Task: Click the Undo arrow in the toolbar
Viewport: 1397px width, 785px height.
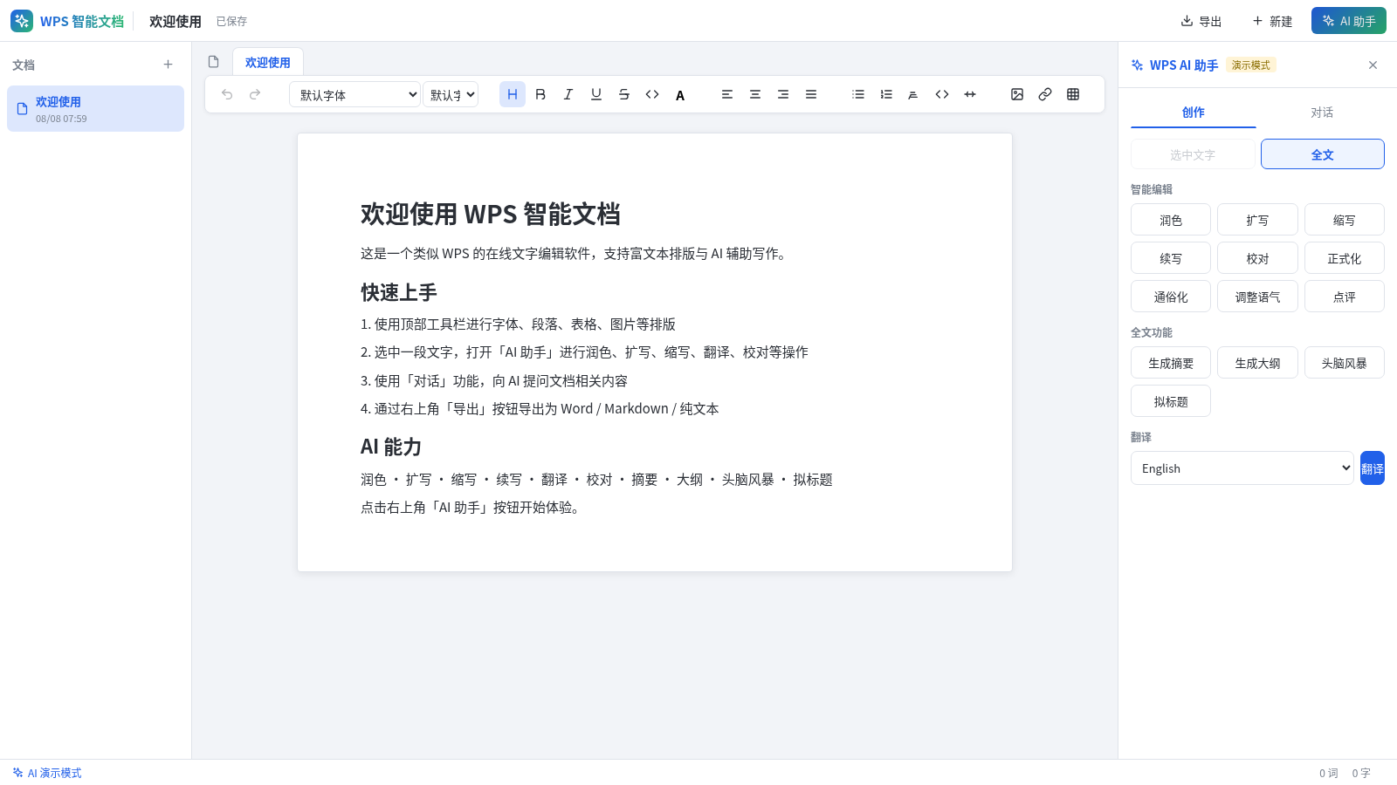Action: pyautogui.click(x=227, y=94)
